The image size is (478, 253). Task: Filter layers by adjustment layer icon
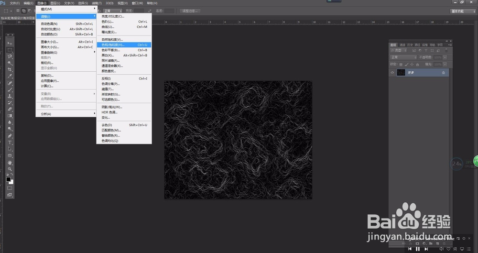pos(420,50)
